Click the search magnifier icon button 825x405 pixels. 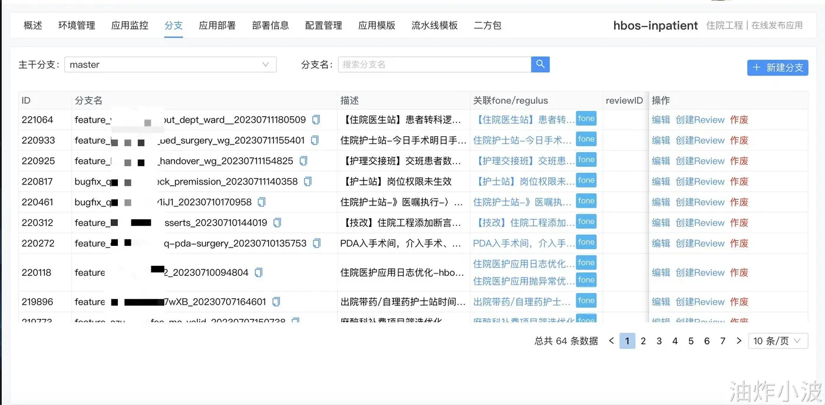(x=540, y=64)
